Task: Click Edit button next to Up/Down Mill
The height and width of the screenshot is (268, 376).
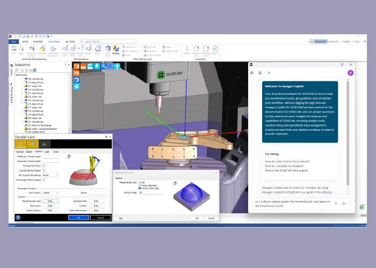Action: (97, 201)
